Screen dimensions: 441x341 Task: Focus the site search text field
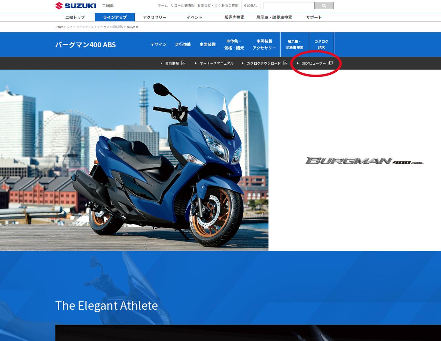(x=288, y=6)
